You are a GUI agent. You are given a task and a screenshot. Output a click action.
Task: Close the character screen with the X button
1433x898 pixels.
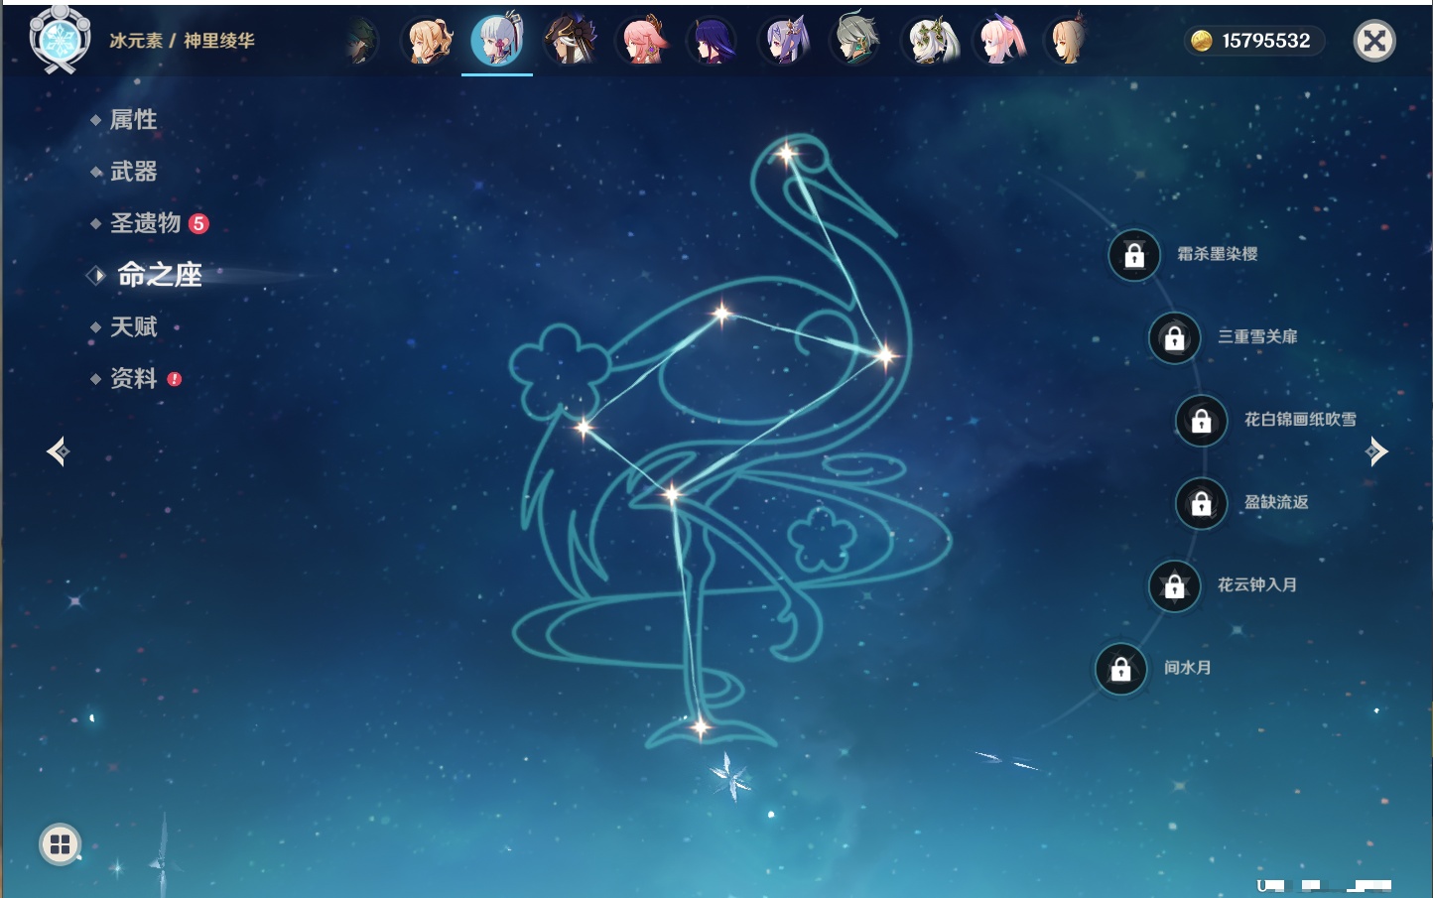(x=1374, y=41)
